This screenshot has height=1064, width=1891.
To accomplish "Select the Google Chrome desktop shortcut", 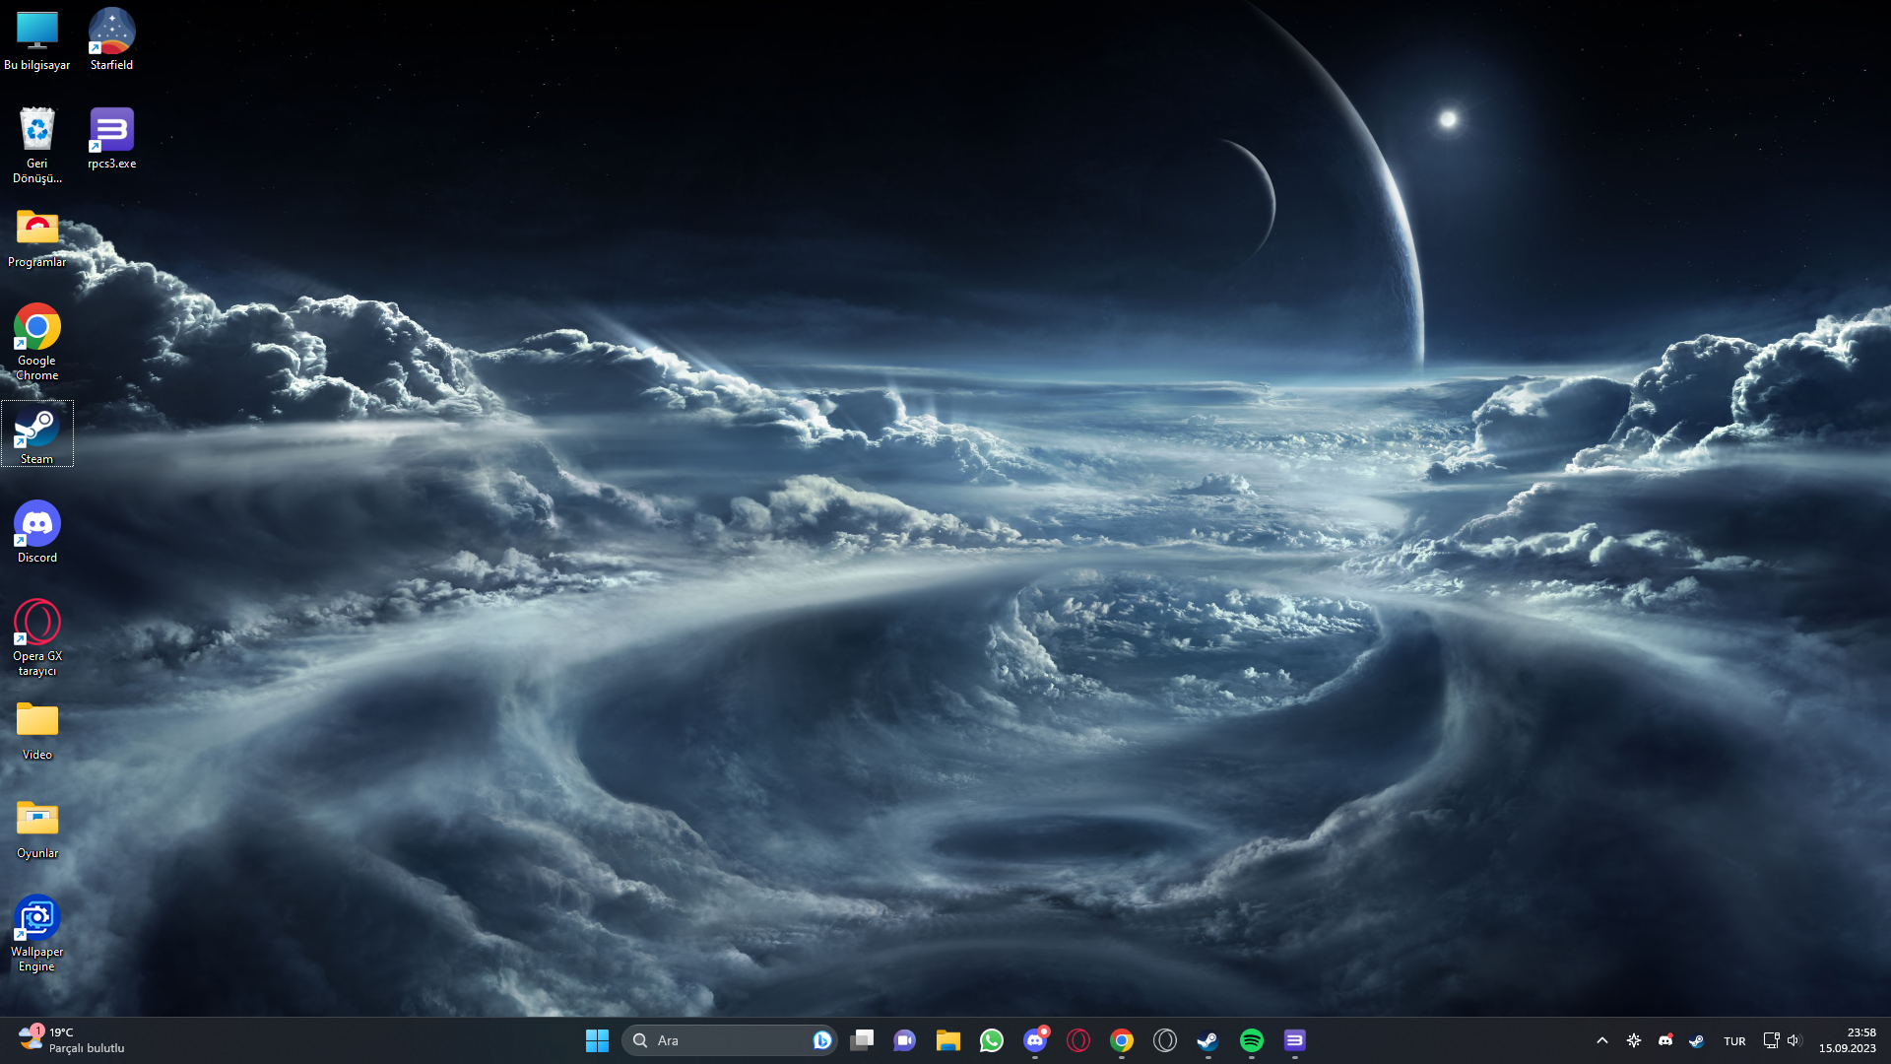I will tap(37, 342).
